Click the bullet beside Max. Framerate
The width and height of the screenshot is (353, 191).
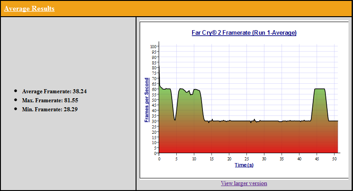(16, 100)
